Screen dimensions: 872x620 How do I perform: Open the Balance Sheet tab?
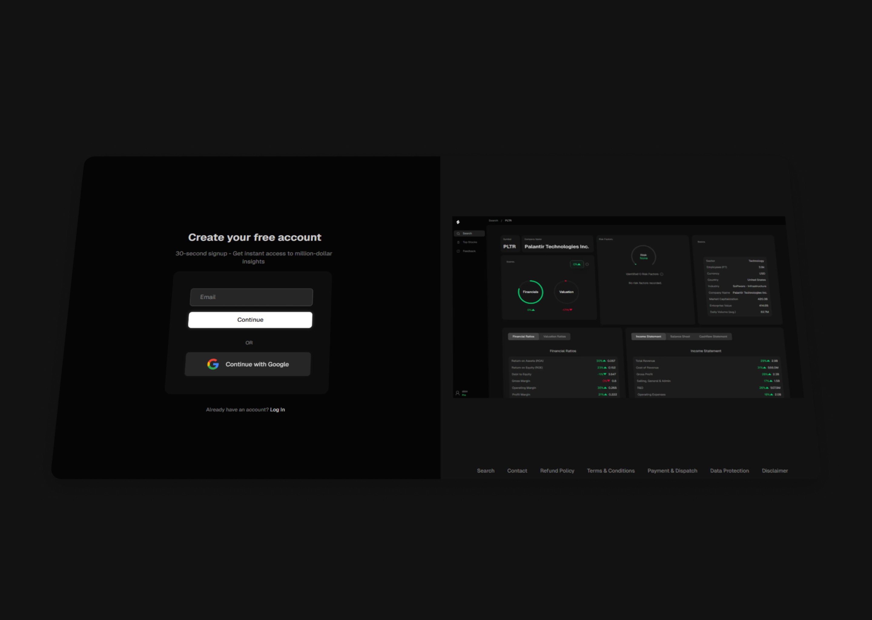pos(680,337)
